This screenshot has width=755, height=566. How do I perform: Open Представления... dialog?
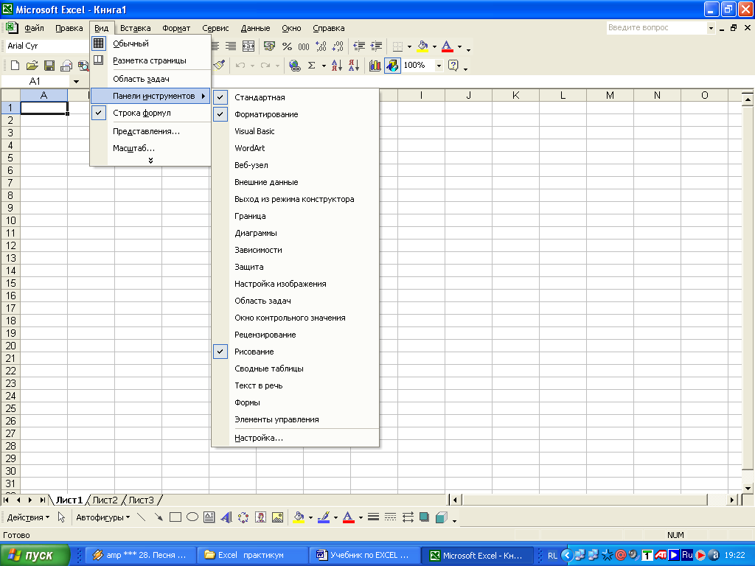click(150, 131)
